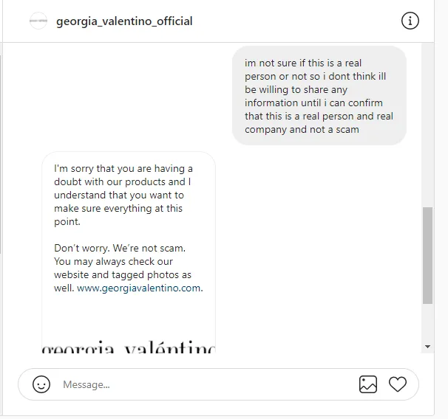Open the emoji picker smiley icon
This screenshot has width=448, height=419.
(x=41, y=384)
